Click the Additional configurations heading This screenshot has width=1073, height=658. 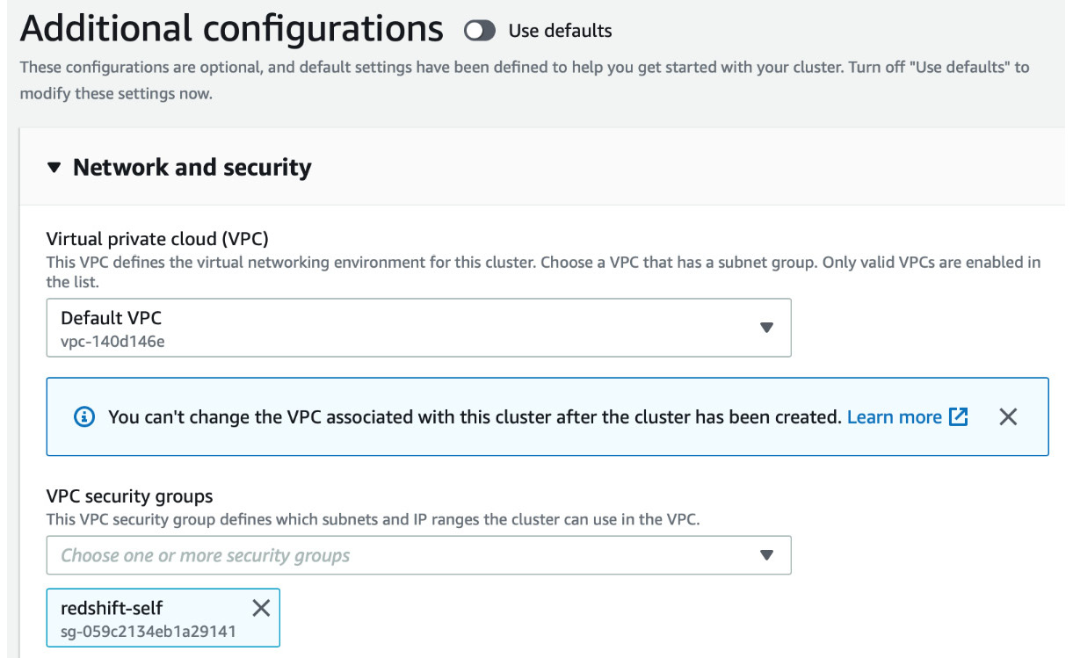[231, 29]
